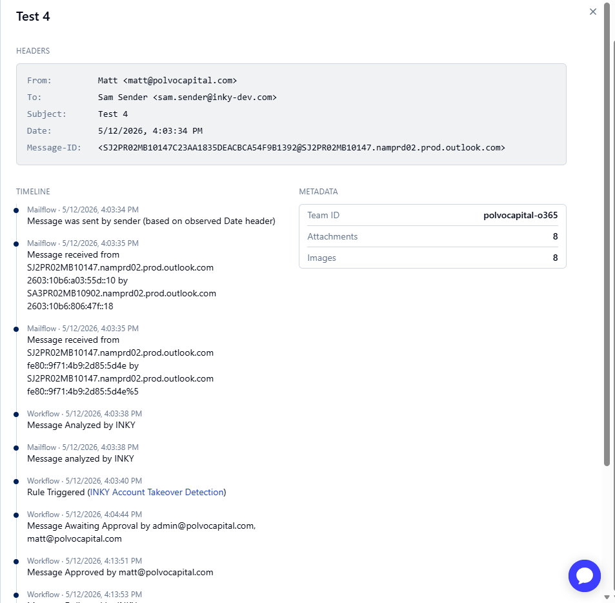This screenshot has width=615, height=603.
Task: Open the chat support bubble
Action: coord(585,575)
